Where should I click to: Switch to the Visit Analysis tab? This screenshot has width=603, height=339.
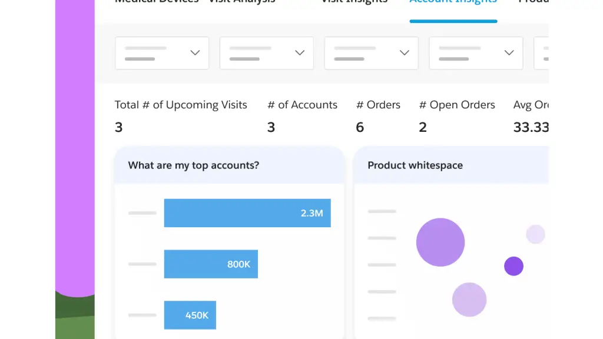coord(241,2)
